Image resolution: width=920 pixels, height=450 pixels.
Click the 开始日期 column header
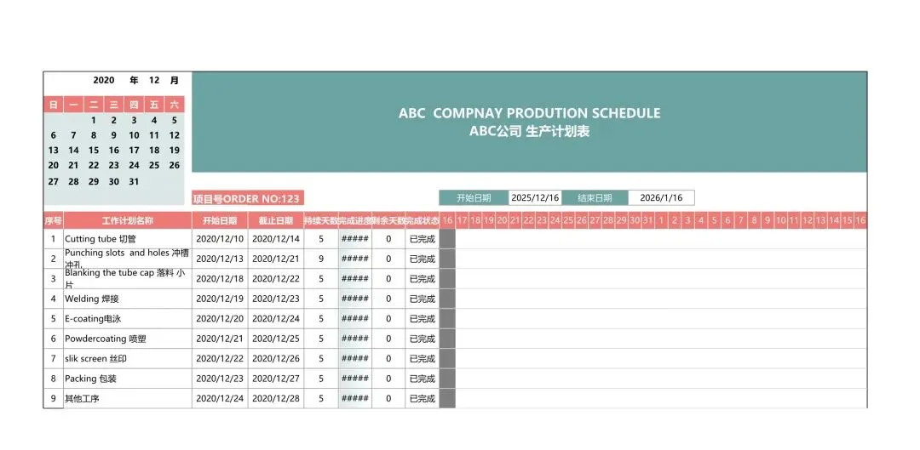coord(220,220)
